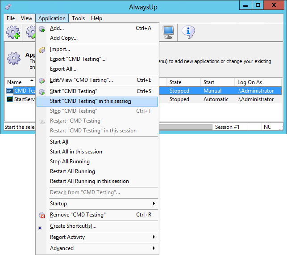Select the StartServ application row
This screenshot has height=255, width=287.
tap(220, 99)
